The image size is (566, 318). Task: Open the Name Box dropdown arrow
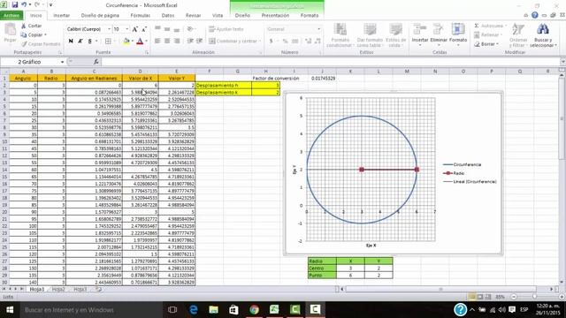tap(63, 62)
